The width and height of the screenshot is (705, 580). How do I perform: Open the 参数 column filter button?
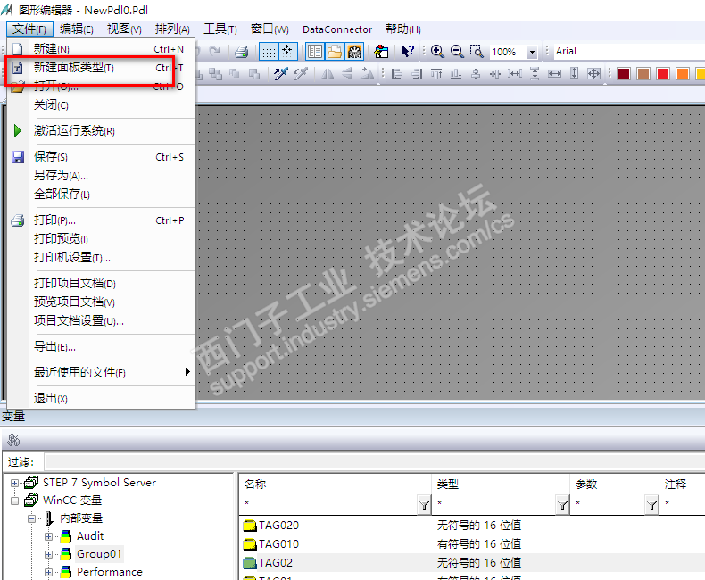click(651, 504)
